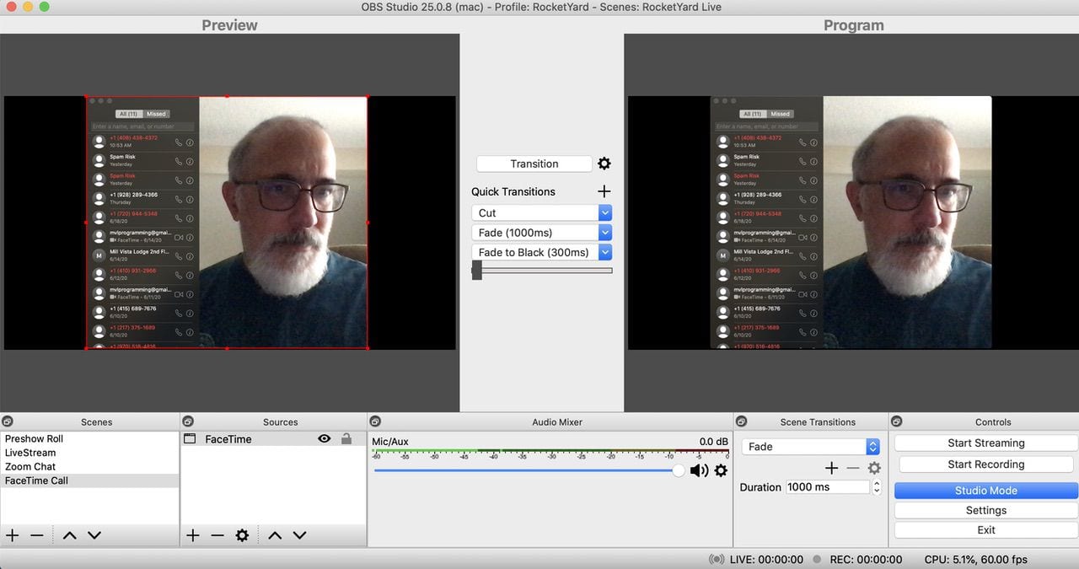1079x569 pixels.
Task: Hide the FaceTime source using eye icon
Action: (x=324, y=439)
